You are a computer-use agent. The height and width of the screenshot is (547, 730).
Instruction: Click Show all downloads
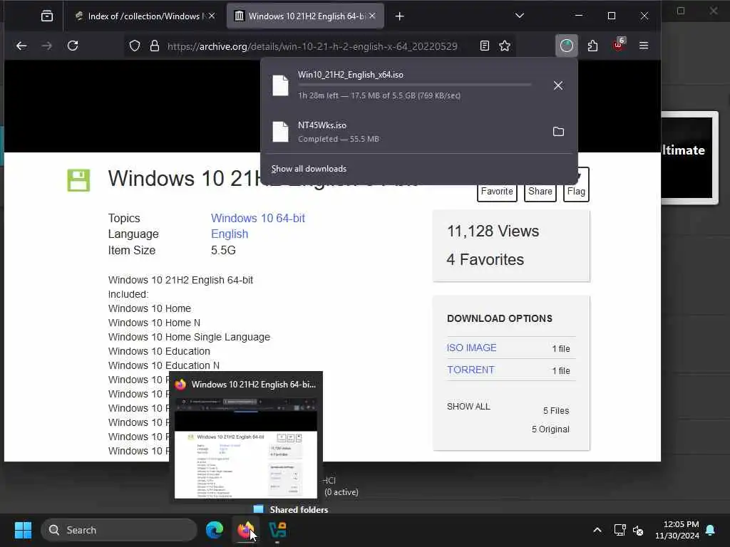click(309, 169)
